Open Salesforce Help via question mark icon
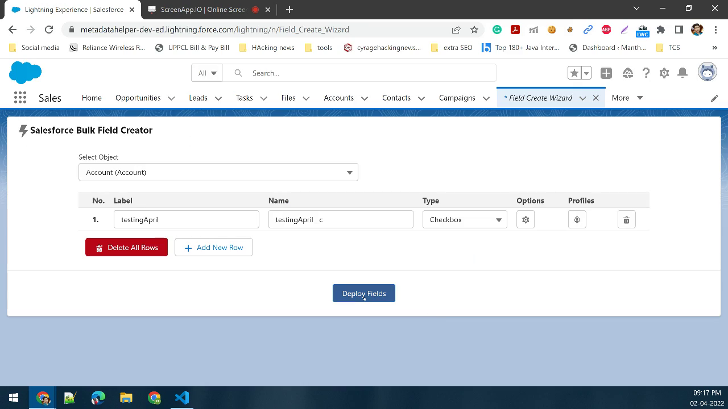Image resolution: width=728 pixels, height=409 pixels. coord(646,73)
